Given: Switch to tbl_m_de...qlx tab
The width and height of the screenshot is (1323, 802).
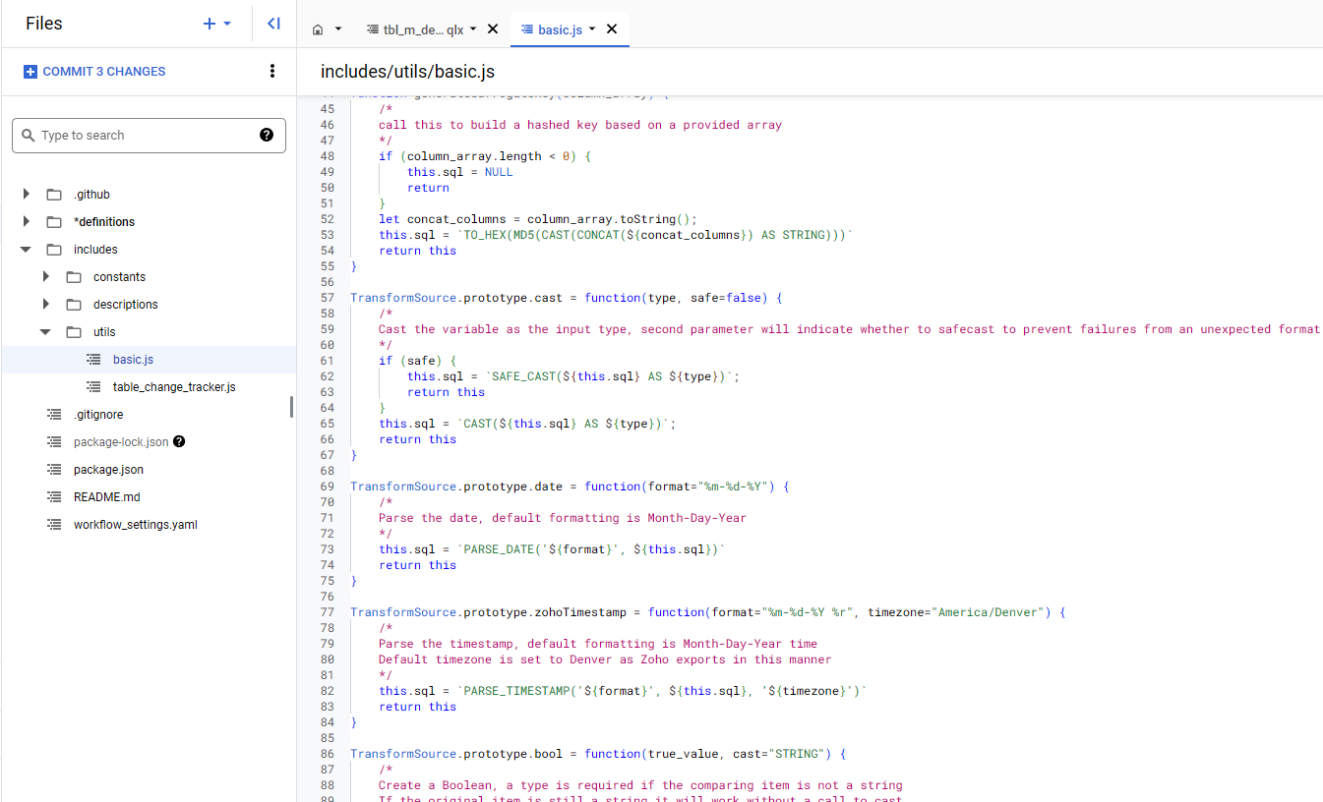Looking at the screenshot, I should pyautogui.click(x=414, y=29).
